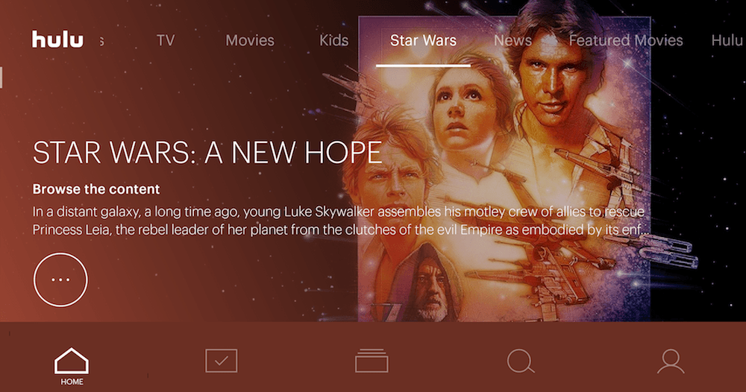Open the three-dots more options button
The width and height of the screenshot is (746, 392).
[60, 279]
